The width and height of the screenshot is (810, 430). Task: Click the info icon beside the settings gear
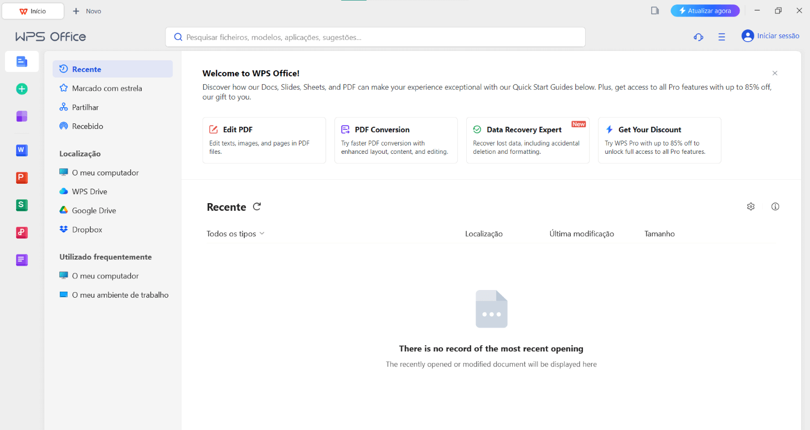pos(775,206)
